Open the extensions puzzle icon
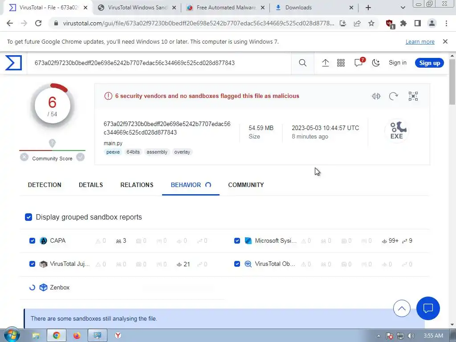This screenshot has height=342, width=456. [x=403, y=23]
